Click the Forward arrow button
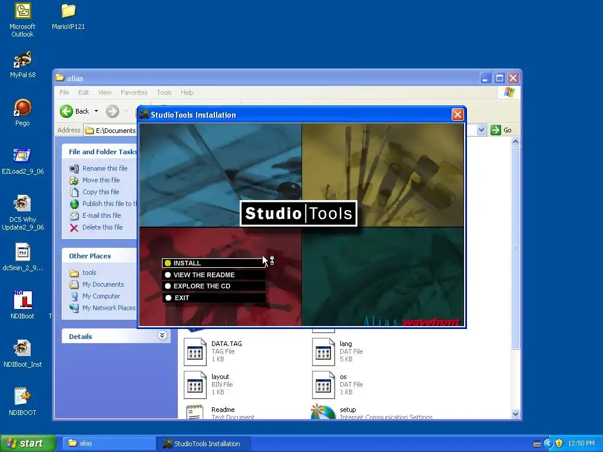 pos(112,111)
